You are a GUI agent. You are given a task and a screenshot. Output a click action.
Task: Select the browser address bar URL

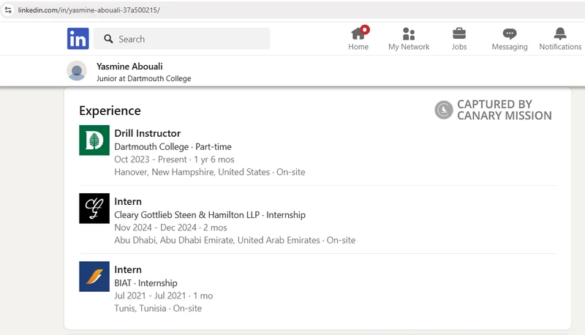click(88, 10)
